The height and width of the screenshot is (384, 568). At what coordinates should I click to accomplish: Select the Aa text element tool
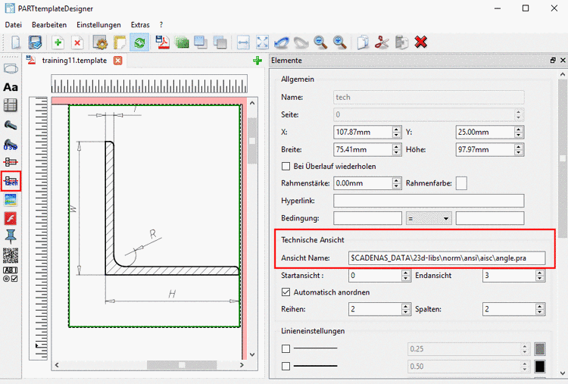click(11, 87)
